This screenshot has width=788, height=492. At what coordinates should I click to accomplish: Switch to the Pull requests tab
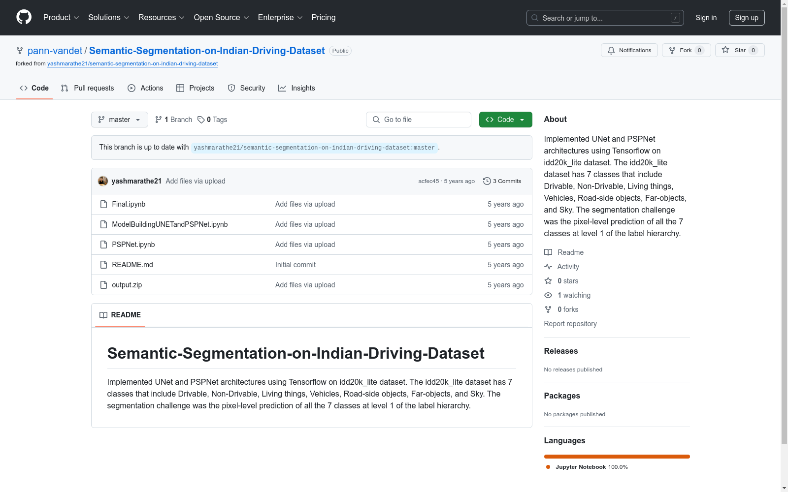(87, 88)
